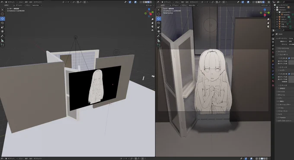This screenshot has width=294, height=160.
Task: Select the Rotate tool in right camera viewport
Action: (159, 23)
